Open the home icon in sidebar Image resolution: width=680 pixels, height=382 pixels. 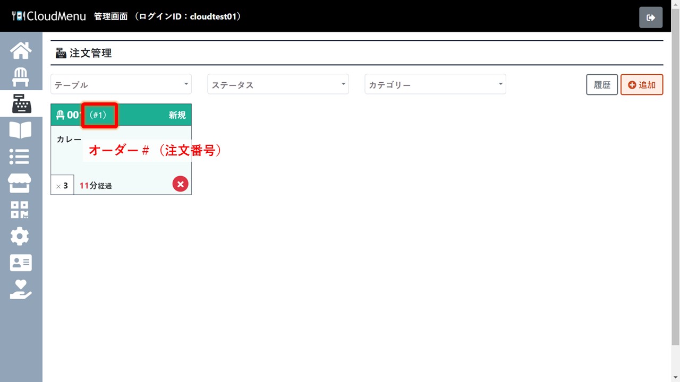click(21, 50)
